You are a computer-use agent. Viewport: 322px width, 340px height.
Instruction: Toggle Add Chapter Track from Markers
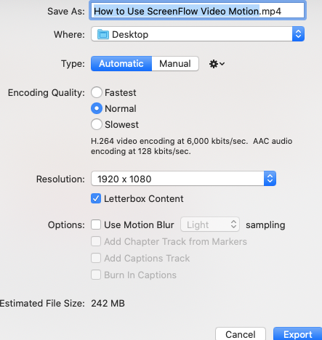(96, 241)
